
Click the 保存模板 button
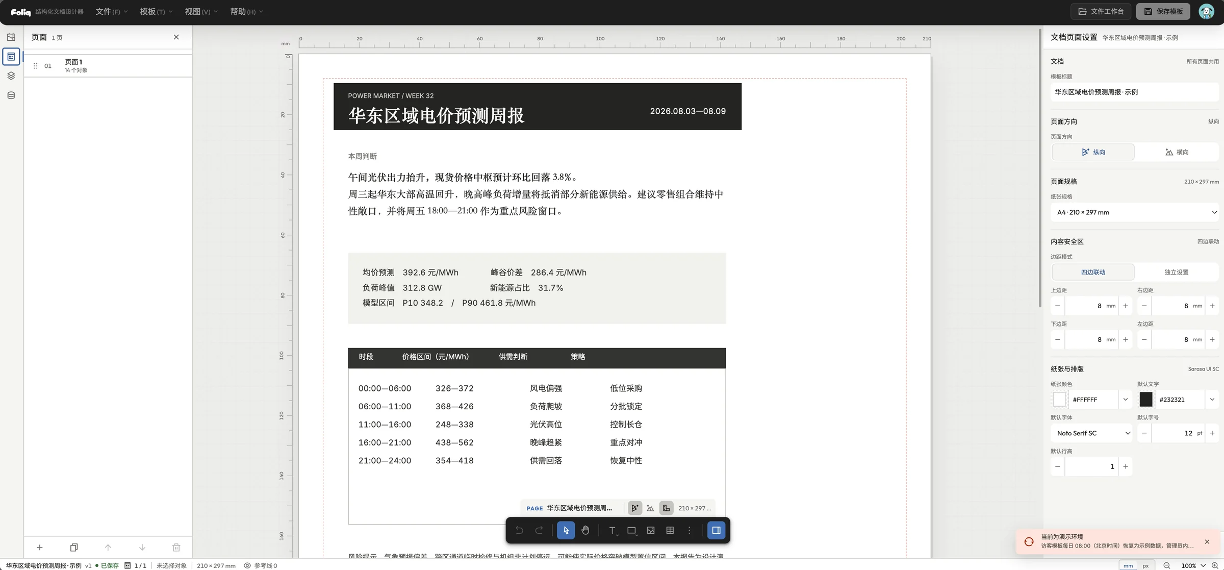coord(1163,11)
